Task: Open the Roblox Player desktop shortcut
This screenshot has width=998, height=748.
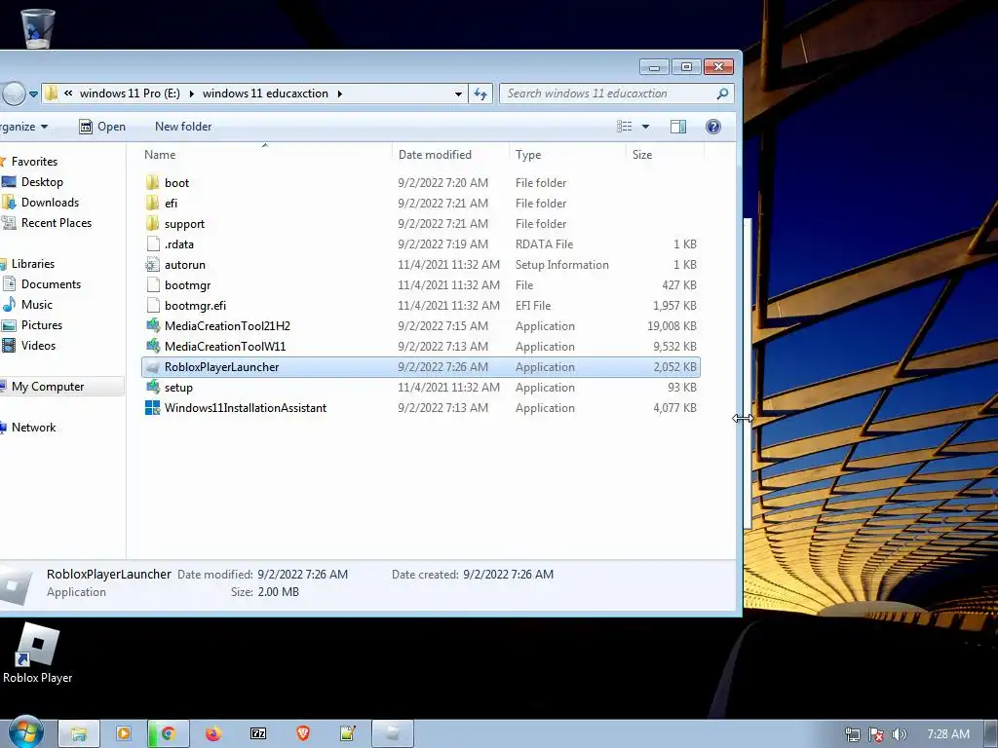Action: tap(38, 654)
